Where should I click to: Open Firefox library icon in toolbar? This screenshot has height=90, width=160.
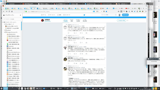118,11
